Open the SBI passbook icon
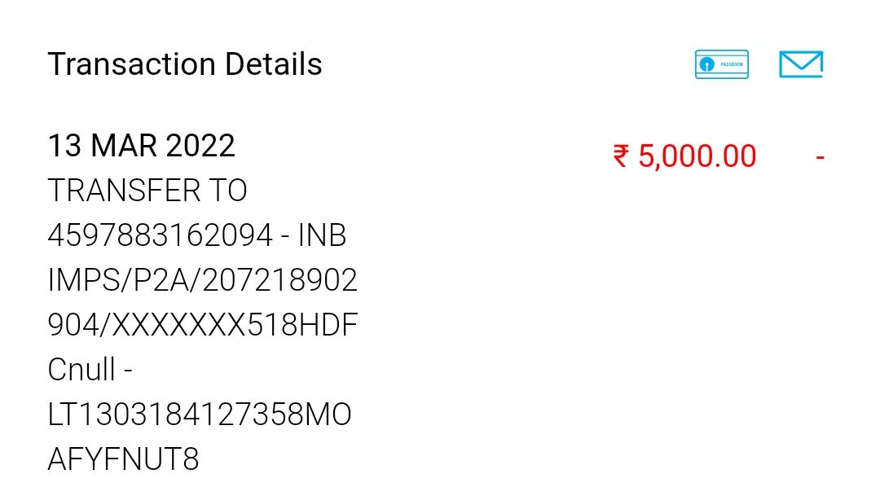Screen dimensions: 880x487 (x=721, y=64)
